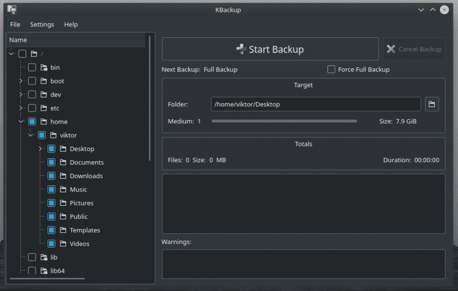Select the lib64 folder label
458x291 pixels.
(x=58, y=271)
